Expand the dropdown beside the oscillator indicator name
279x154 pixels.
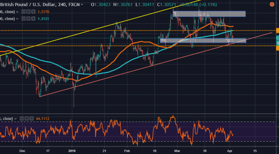15,119
